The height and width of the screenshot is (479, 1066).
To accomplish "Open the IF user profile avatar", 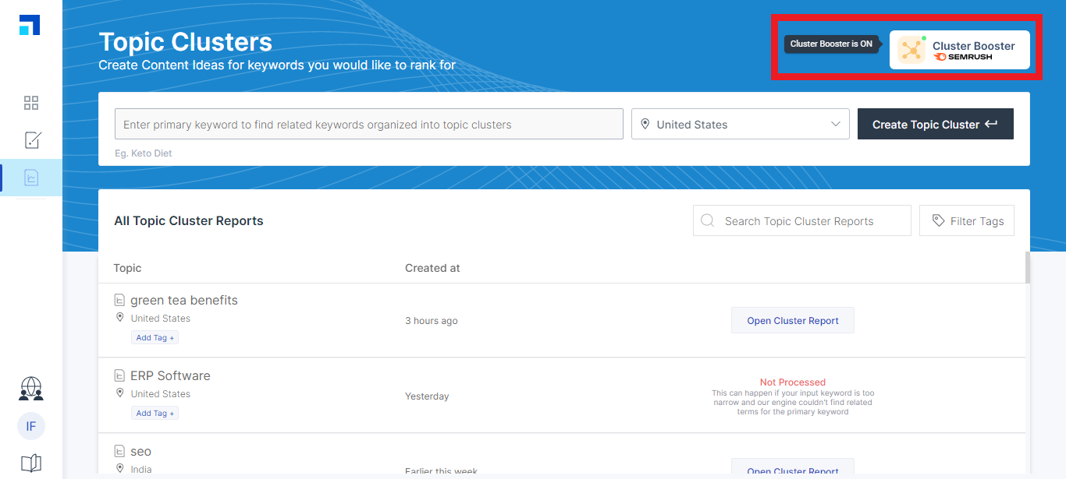I will (31, 426).
